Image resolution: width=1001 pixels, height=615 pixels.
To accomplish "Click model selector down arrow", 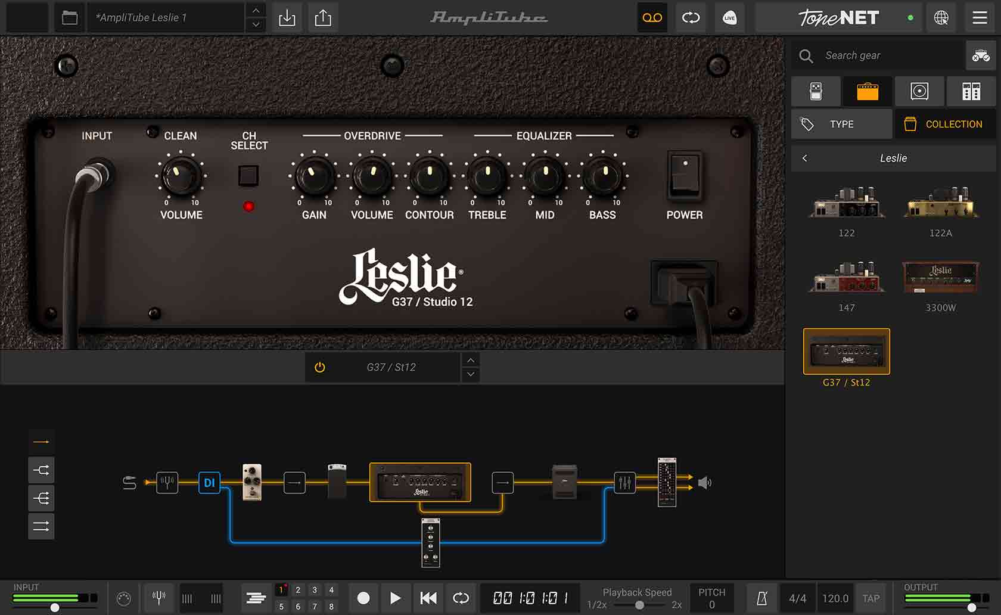I will pos(471,374).
